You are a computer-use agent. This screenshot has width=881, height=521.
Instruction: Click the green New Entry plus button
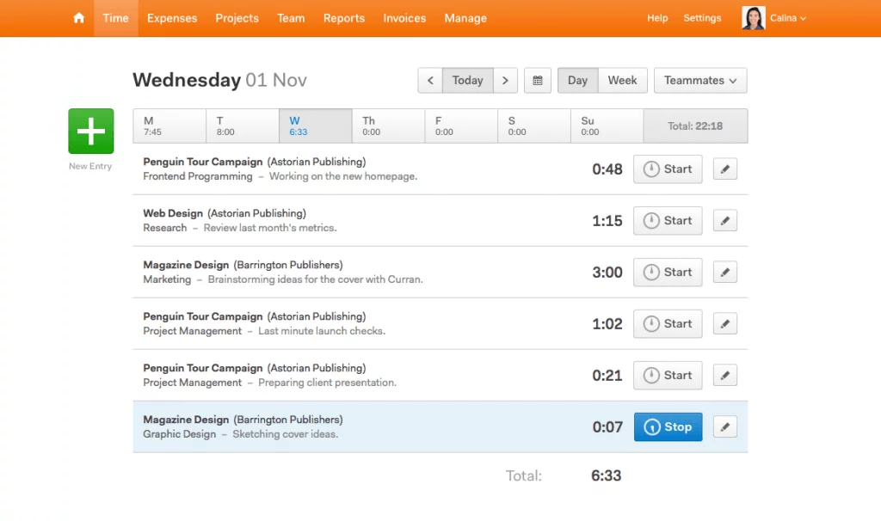click(90, 132)
